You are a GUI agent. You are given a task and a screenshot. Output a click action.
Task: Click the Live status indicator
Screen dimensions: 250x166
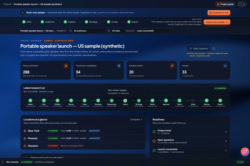click(240, 162)
